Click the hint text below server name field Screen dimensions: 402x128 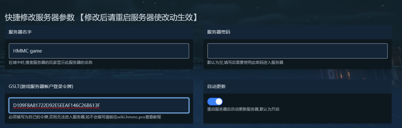51,63
